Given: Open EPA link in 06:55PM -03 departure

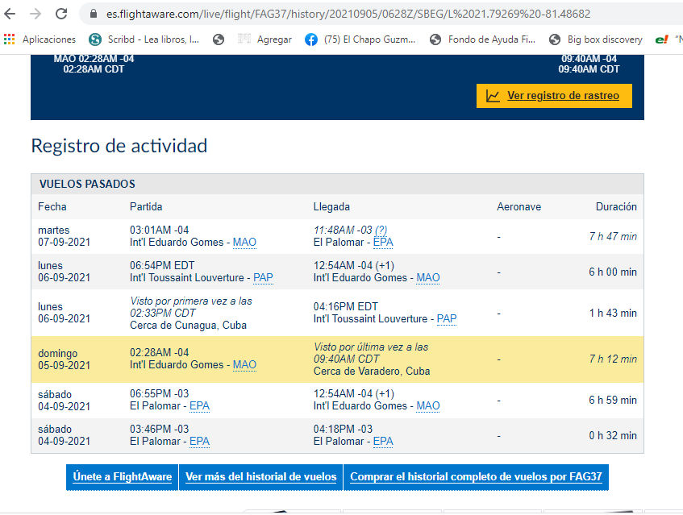Looking at the screenshot, I should pyautogui.click(x=199, y=405).
